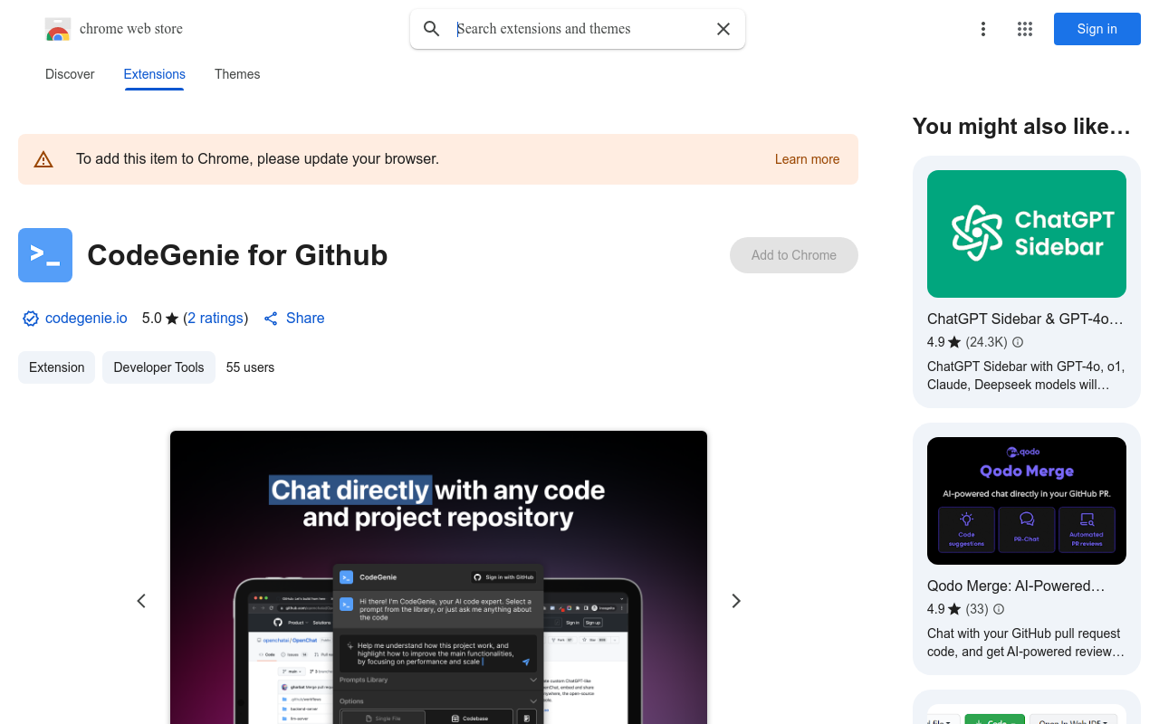
Task: Select the Extension chip
Action: (56, 367)
